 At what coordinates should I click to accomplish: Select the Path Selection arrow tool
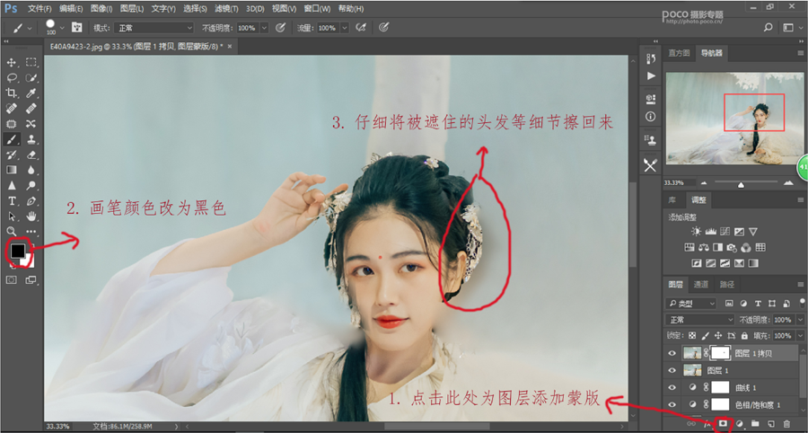click(12, 216)
